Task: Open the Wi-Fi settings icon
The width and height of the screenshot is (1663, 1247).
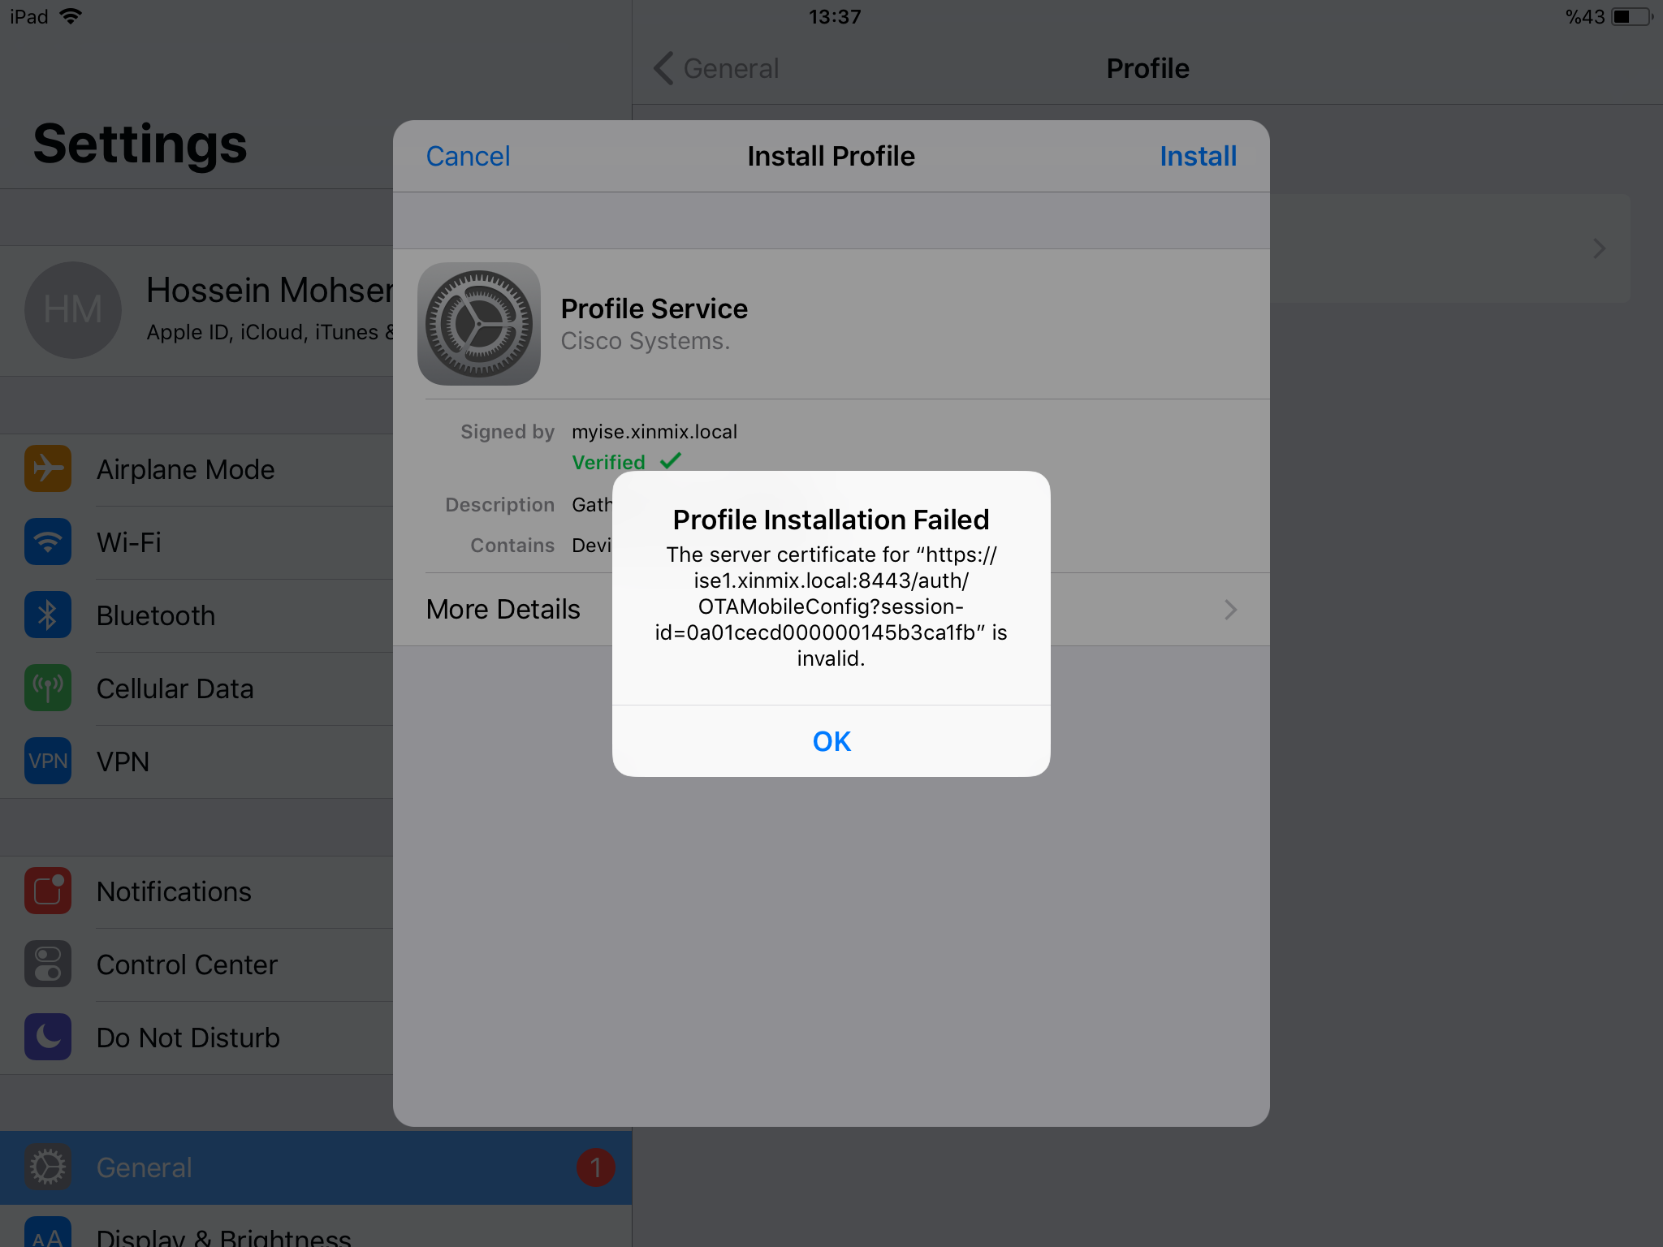Action: pyautogui.click(x=48, y=542)
